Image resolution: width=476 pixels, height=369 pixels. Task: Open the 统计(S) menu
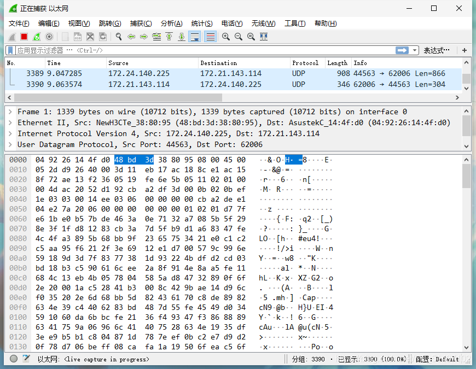(x=202, y=24)
